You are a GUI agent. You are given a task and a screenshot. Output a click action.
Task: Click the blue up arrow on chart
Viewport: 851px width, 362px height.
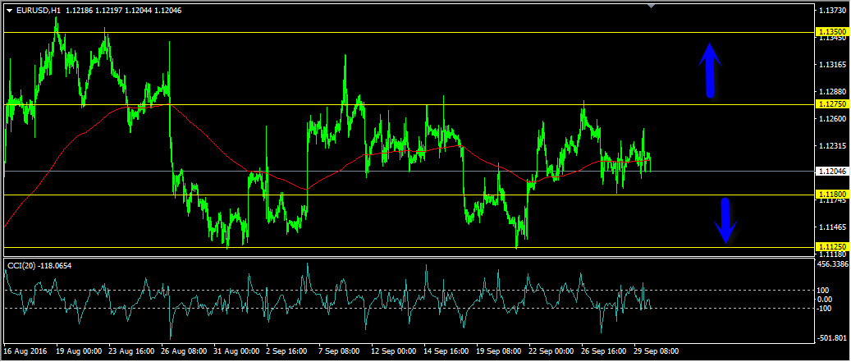coord(711,71)
